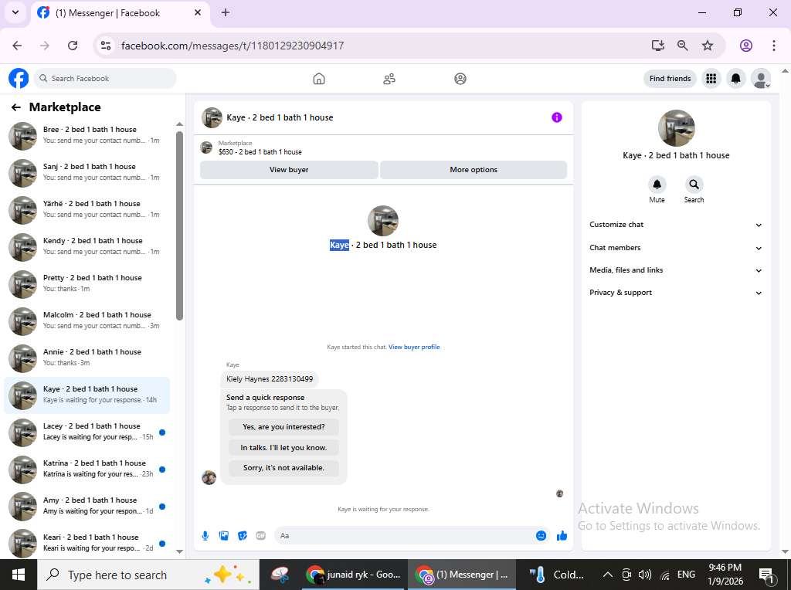Expand Customize chat section
Screen dimensions: 791x590
coord(676,225)
